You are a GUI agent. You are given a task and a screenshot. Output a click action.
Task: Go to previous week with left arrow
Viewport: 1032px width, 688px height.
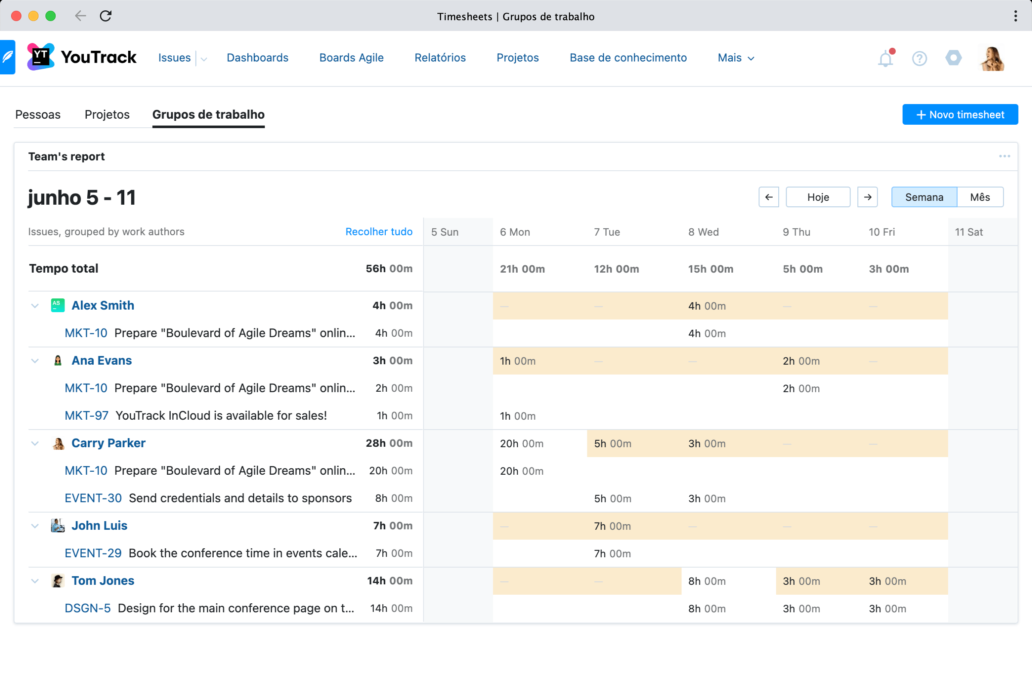coord(769,197)
